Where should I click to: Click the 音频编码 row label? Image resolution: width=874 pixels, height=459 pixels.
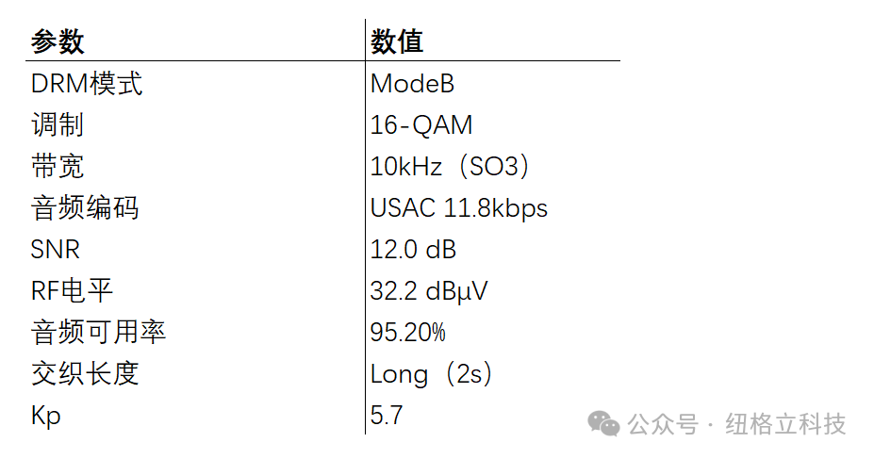coord(85,207)
